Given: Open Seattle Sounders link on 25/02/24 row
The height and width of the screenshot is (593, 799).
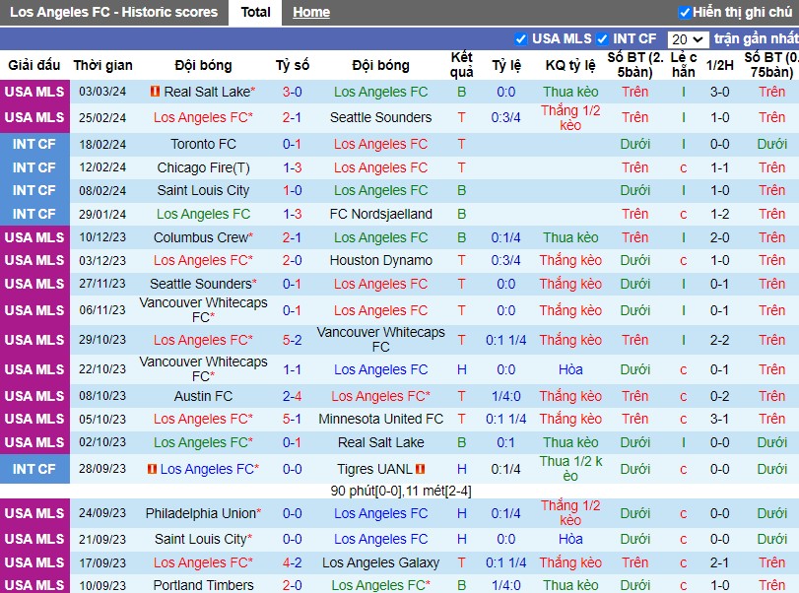Looking at the screenshot, I should 380,117.
